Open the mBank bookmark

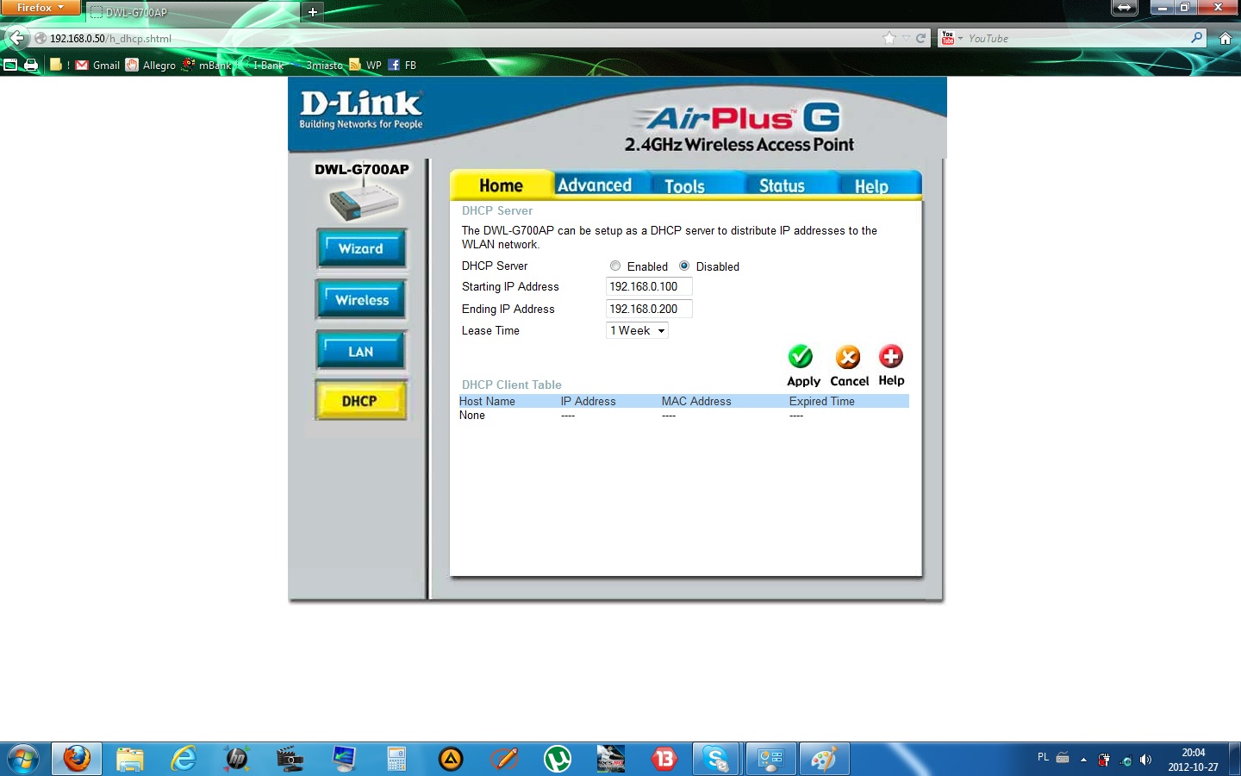click(207, 65)
